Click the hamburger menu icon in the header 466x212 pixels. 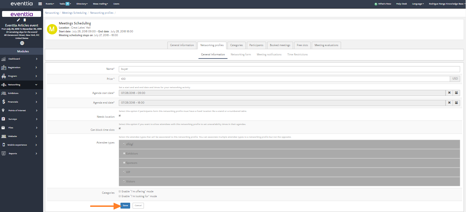(40, 4)
